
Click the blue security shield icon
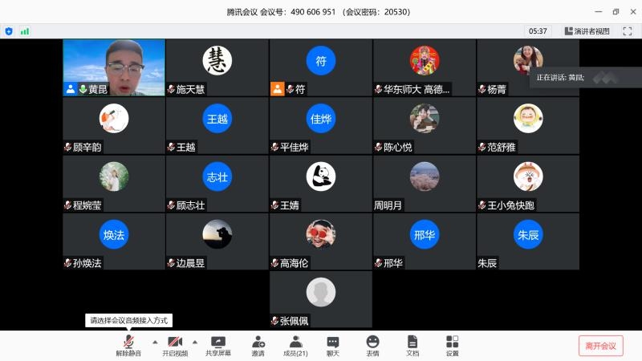tap(9, 31)
